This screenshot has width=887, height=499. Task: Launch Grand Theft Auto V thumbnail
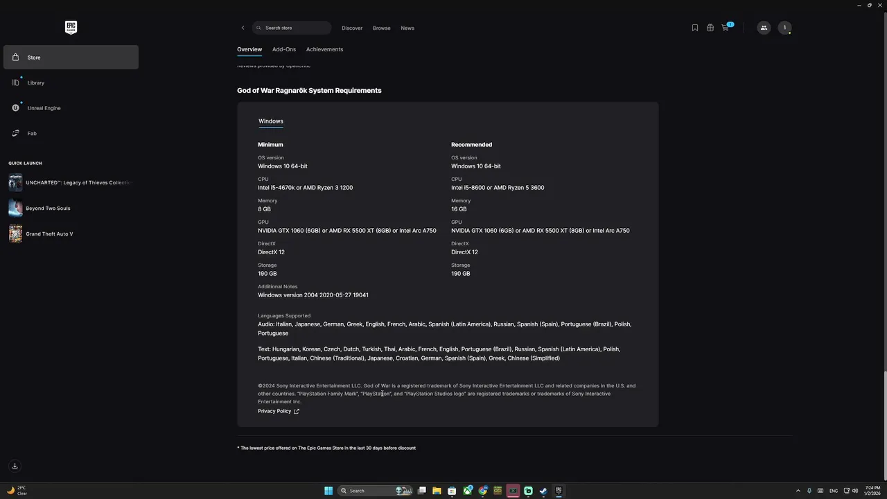[x=15, y=234]
